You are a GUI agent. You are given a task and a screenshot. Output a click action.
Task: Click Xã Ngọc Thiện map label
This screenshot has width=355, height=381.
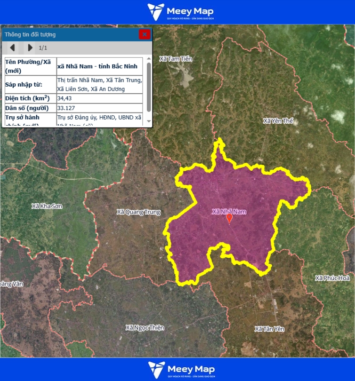(x=145, y=327)
